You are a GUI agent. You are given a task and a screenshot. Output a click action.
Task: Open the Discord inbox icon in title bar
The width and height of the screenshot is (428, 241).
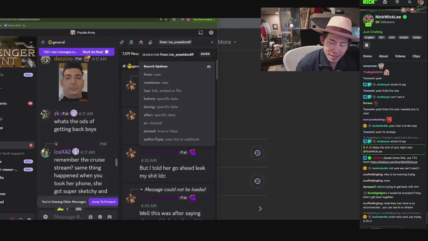pos(201,32)
